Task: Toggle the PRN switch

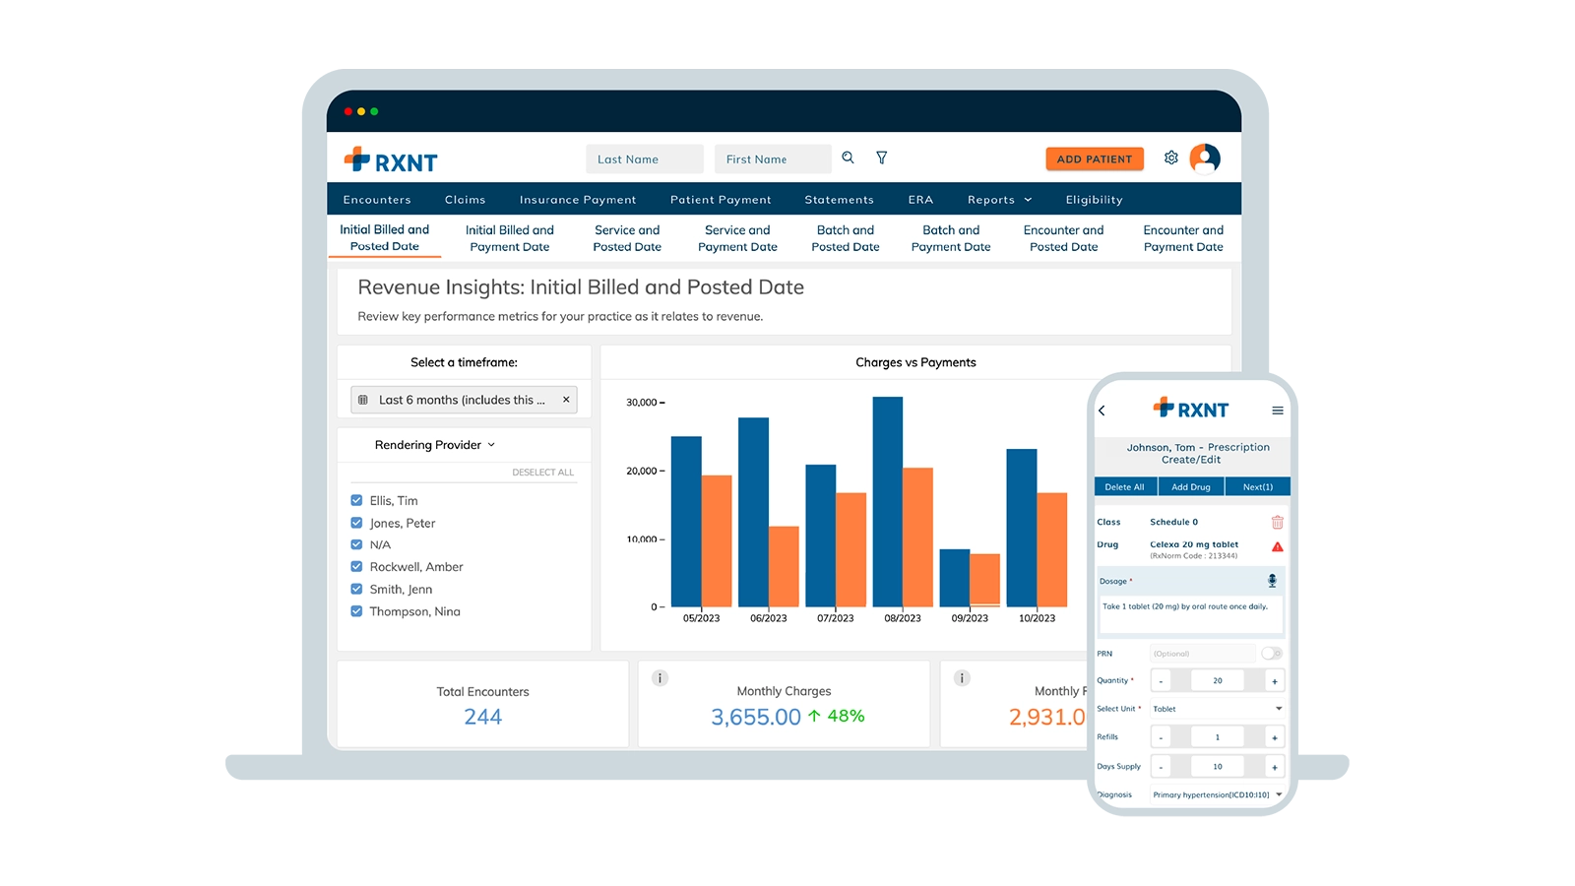Action: (x=1272, y=654)
